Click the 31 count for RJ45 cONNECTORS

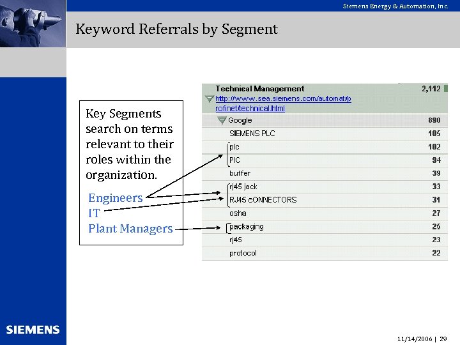[x=436, y=200]
